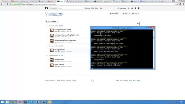This screenshot has width=185, height=104.
Task: Open the Explore menu link
Action: [x=87, y=8]
